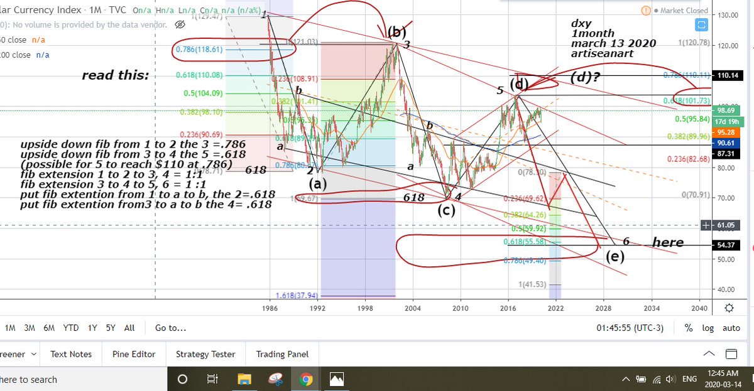The image size is (754, 391).
Task: Click ENG language indicator
Action: 689,379
